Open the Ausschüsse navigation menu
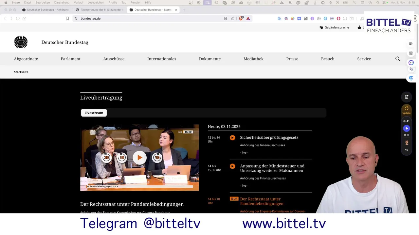This screenshot has height=235, width=419. [x=114, y=59]
